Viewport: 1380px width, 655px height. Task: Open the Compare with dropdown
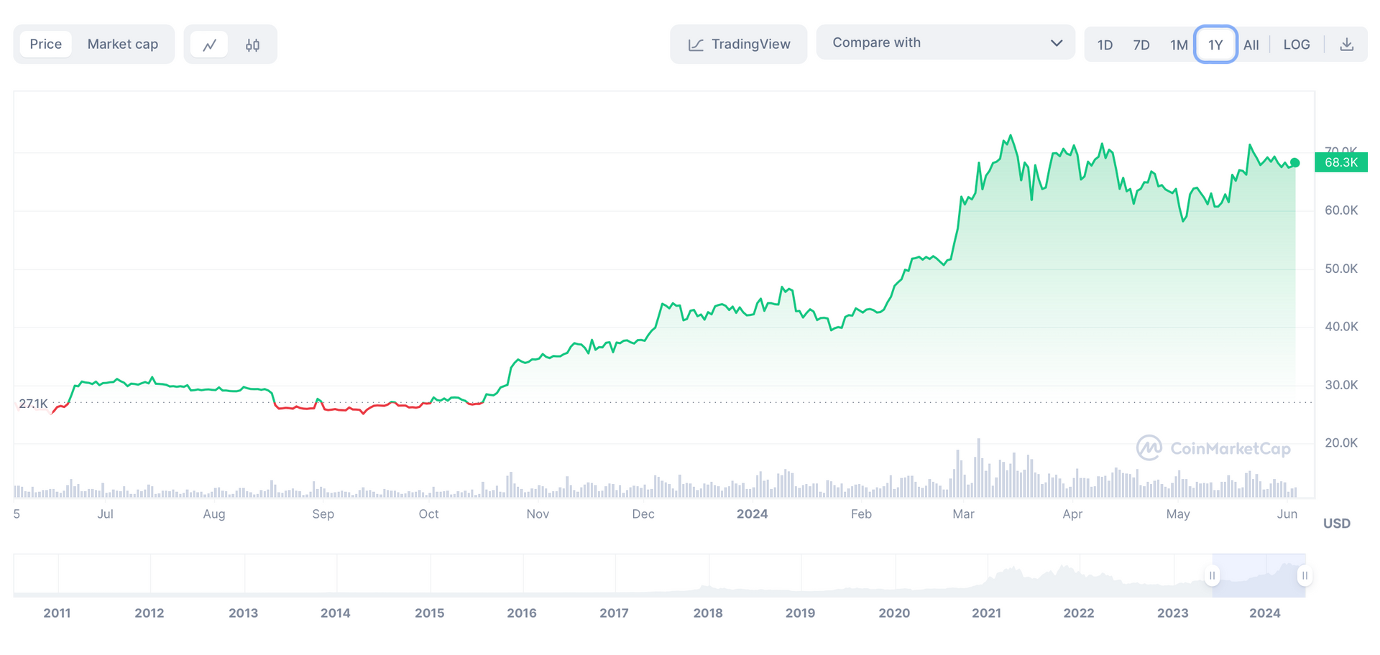[946, 42]
